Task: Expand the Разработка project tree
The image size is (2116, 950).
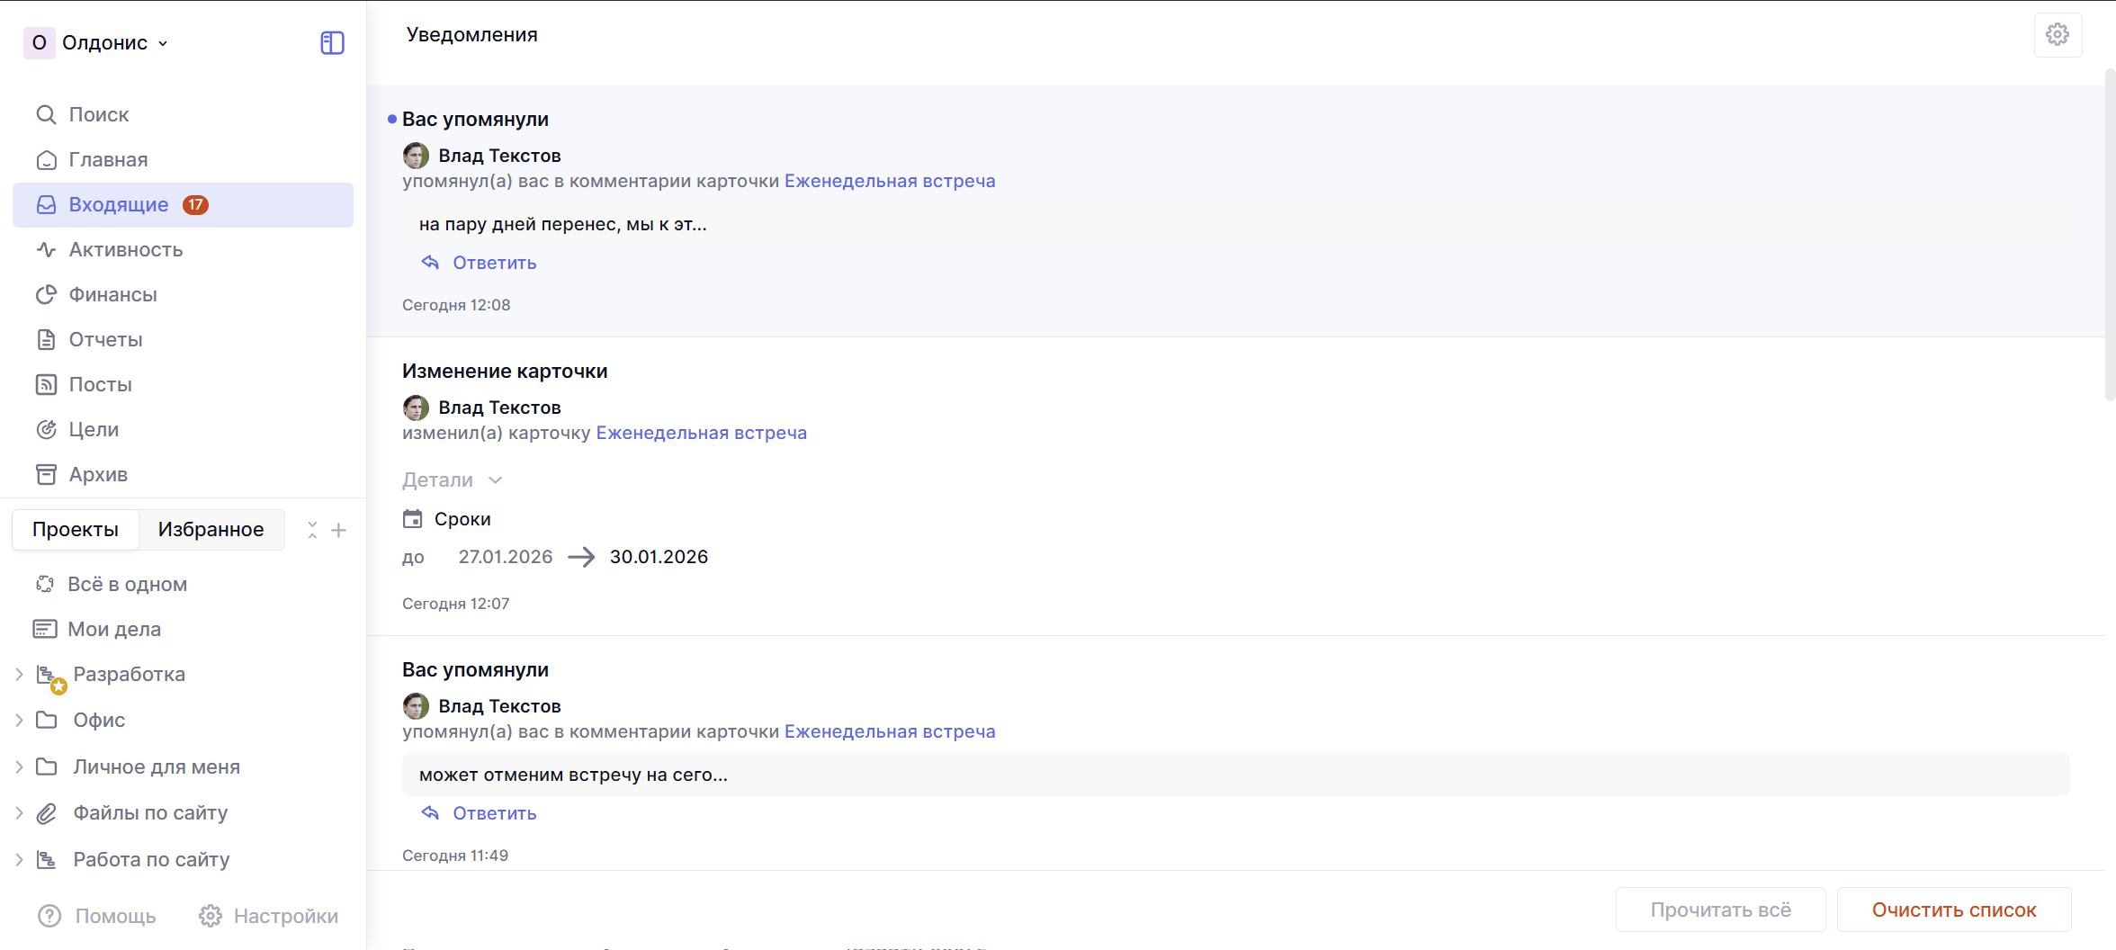Action: click(19, 675)
